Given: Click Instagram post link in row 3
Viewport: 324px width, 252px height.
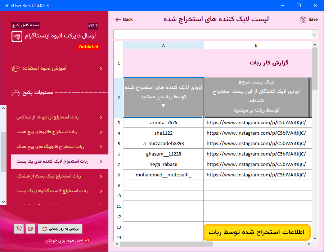Looking at the screenshot, I should [256, 123].
